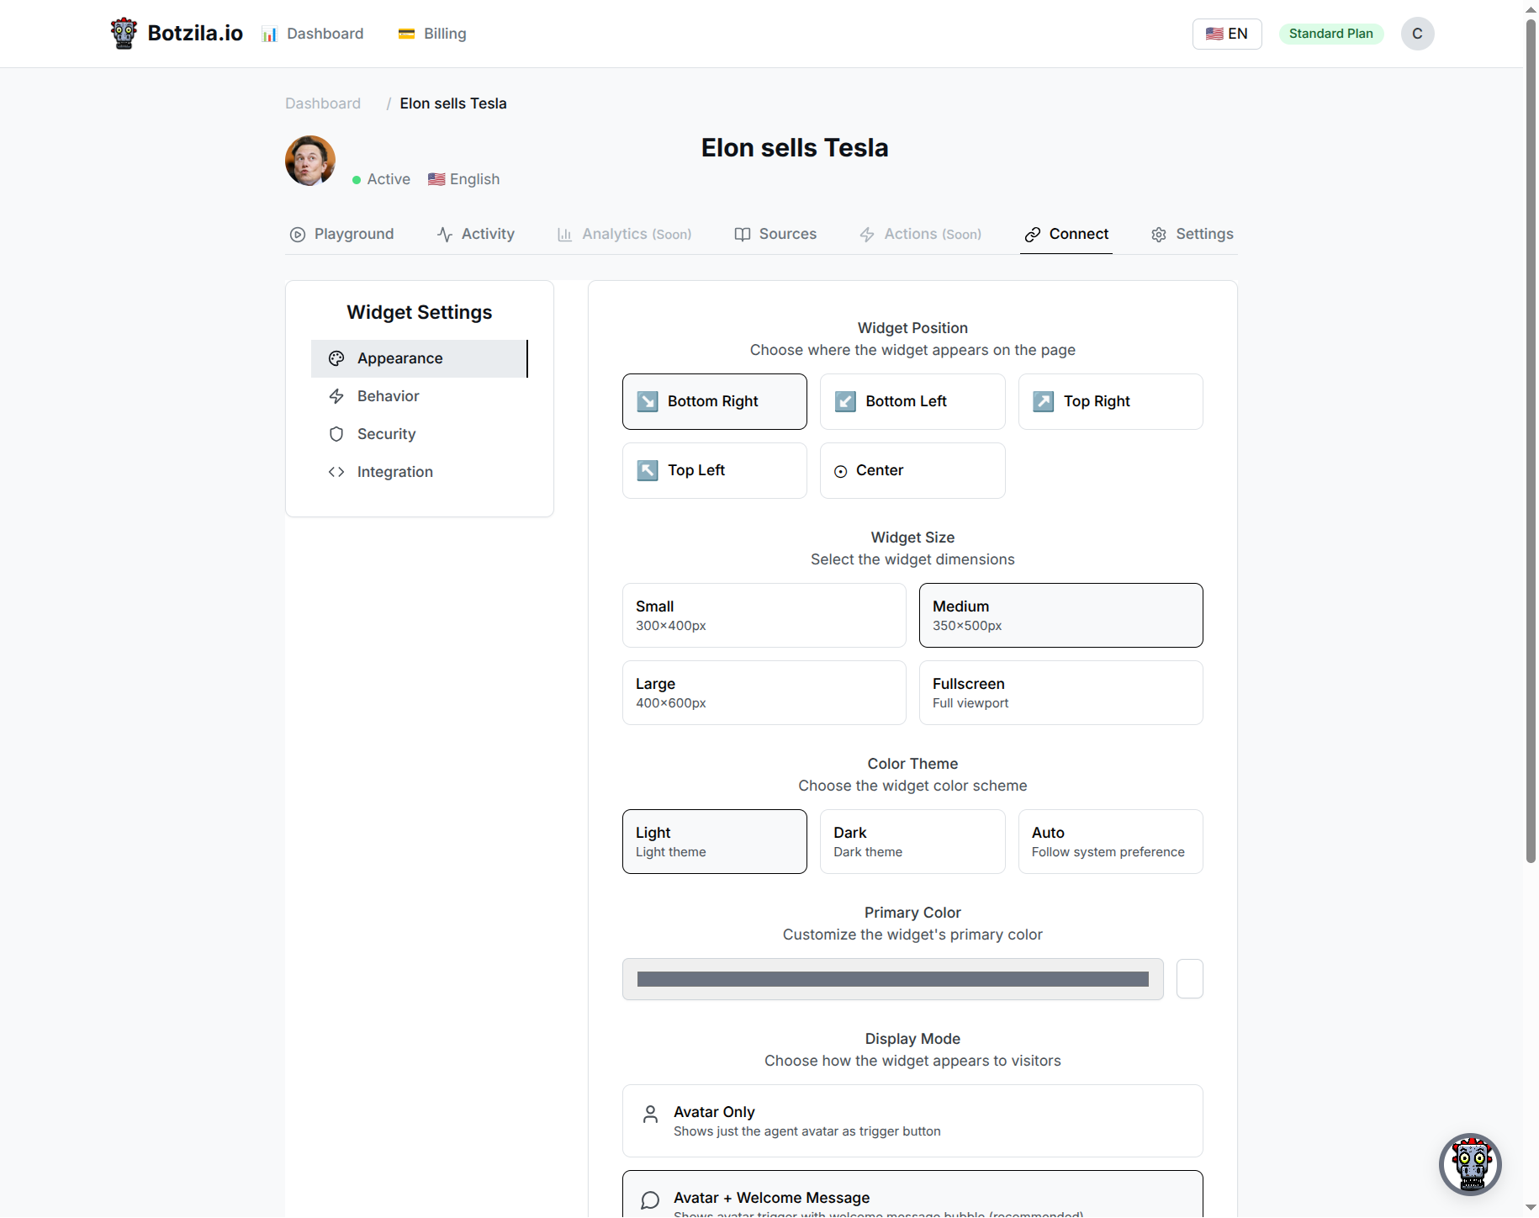1539x1218 pixels.
Task: Click the Welcome Message chat bubble icon
Action: pyautogui.click(x=650, y=1200)
